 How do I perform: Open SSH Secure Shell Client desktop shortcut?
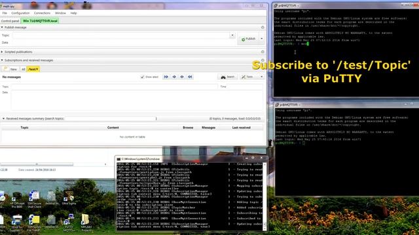click(x=34, y=200)
